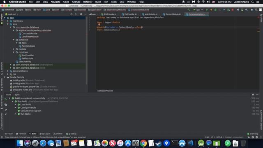
Task: Click the yellow lightbulb intention icon in editor
Action: pyautogui.click(x=99, y=25)
